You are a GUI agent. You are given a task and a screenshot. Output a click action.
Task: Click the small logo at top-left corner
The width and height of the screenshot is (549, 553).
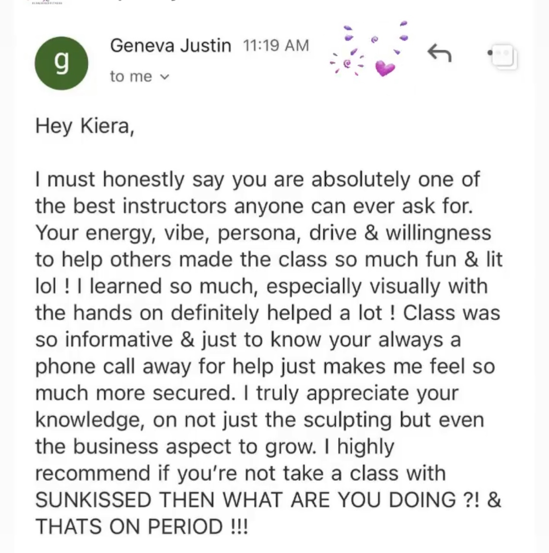45,2
